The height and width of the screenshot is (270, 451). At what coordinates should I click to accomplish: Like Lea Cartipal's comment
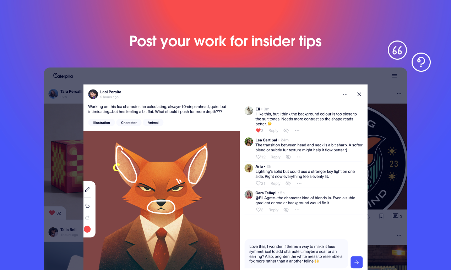[x=258, y=157]
